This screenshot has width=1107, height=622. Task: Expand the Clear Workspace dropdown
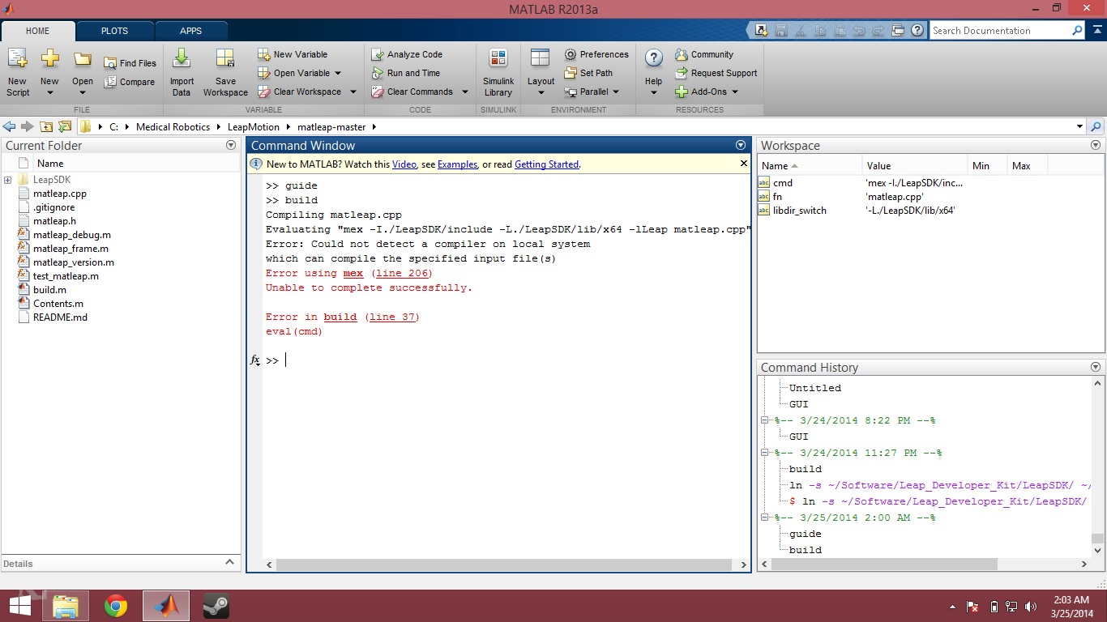(353, 92)
